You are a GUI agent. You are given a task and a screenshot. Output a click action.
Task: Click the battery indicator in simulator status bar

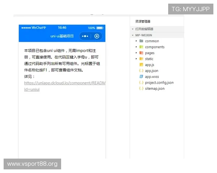[100, 28]
